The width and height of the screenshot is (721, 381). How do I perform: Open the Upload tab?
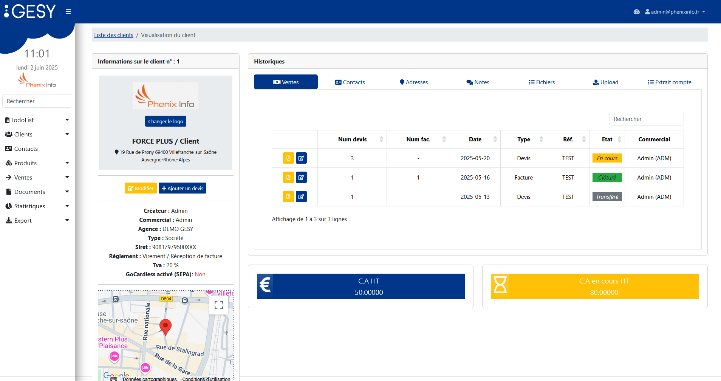[606, 82]
